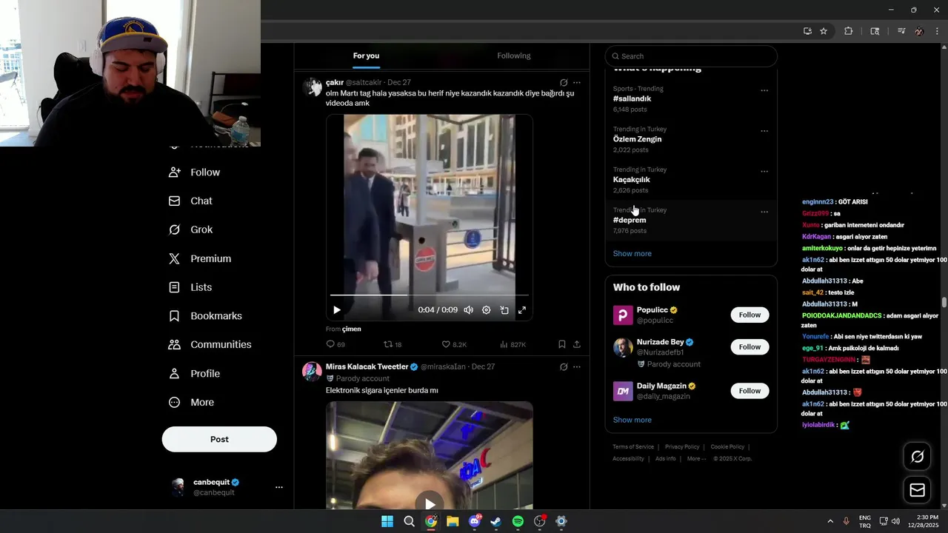Viewport: 948px width, 533px height.
Task: Open çakır's profile avatar on tweet
Action: (x=313, y=87)
